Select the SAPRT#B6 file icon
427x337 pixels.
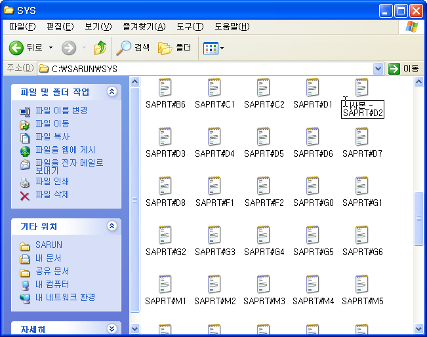click(x=165, y=87)
